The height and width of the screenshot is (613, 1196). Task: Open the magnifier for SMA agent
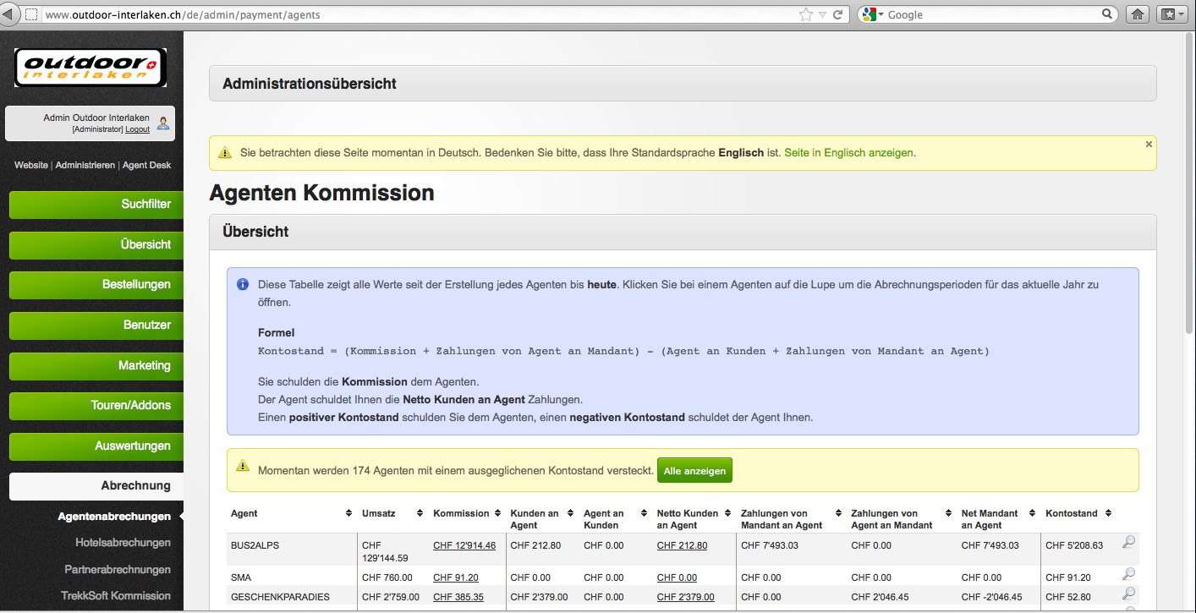[x=1128, y=574]
